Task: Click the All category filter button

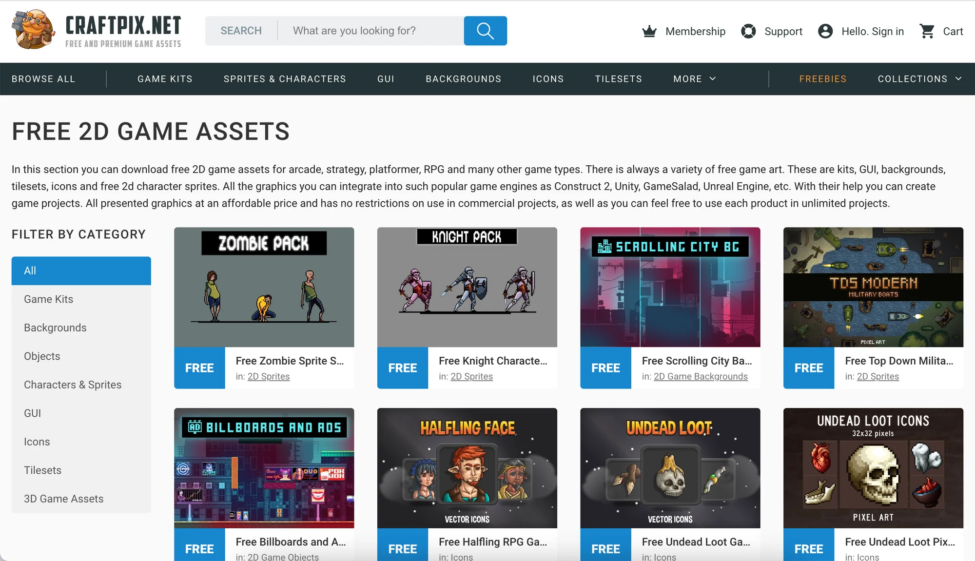Action: coord(81,271)
